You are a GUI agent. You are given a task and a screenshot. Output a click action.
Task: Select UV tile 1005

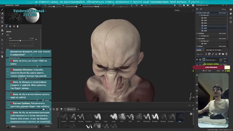coord(214,28)
